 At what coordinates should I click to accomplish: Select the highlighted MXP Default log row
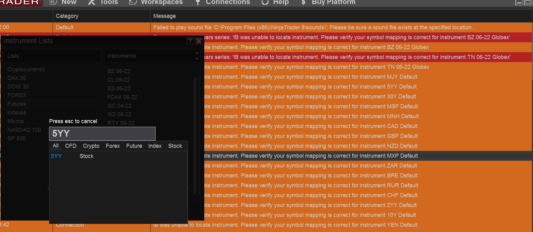(368, 156)
